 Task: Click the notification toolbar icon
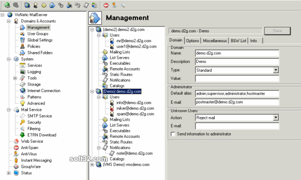(86, 5)
